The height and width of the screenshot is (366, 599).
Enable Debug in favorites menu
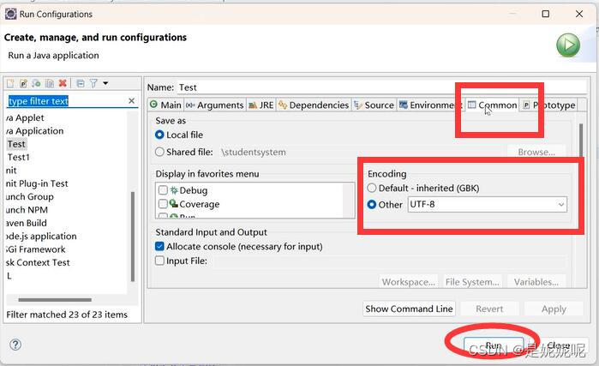coord(163,190)
